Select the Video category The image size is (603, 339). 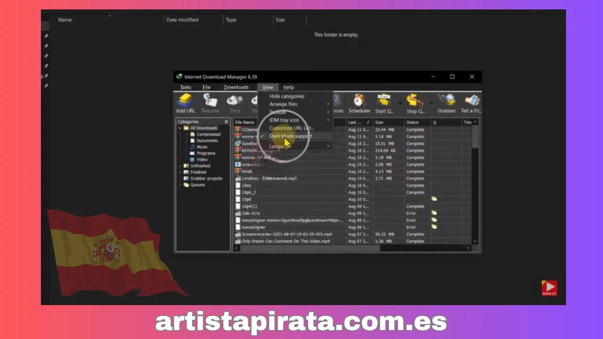(202, 159)
